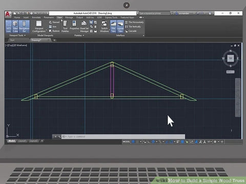Image resolution: width=246 pixels, height=184 pixels.
Task: Open the Switch Windows dropdown
Action: tap(105, 27)
